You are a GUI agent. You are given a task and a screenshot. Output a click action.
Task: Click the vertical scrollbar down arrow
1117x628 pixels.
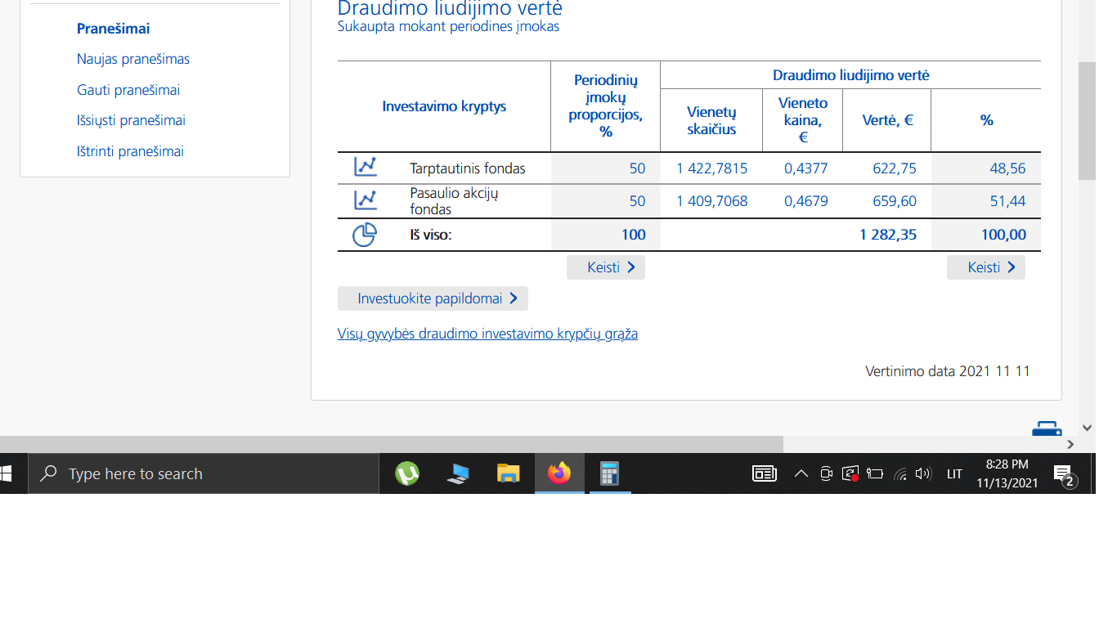tap(1087, 428)
